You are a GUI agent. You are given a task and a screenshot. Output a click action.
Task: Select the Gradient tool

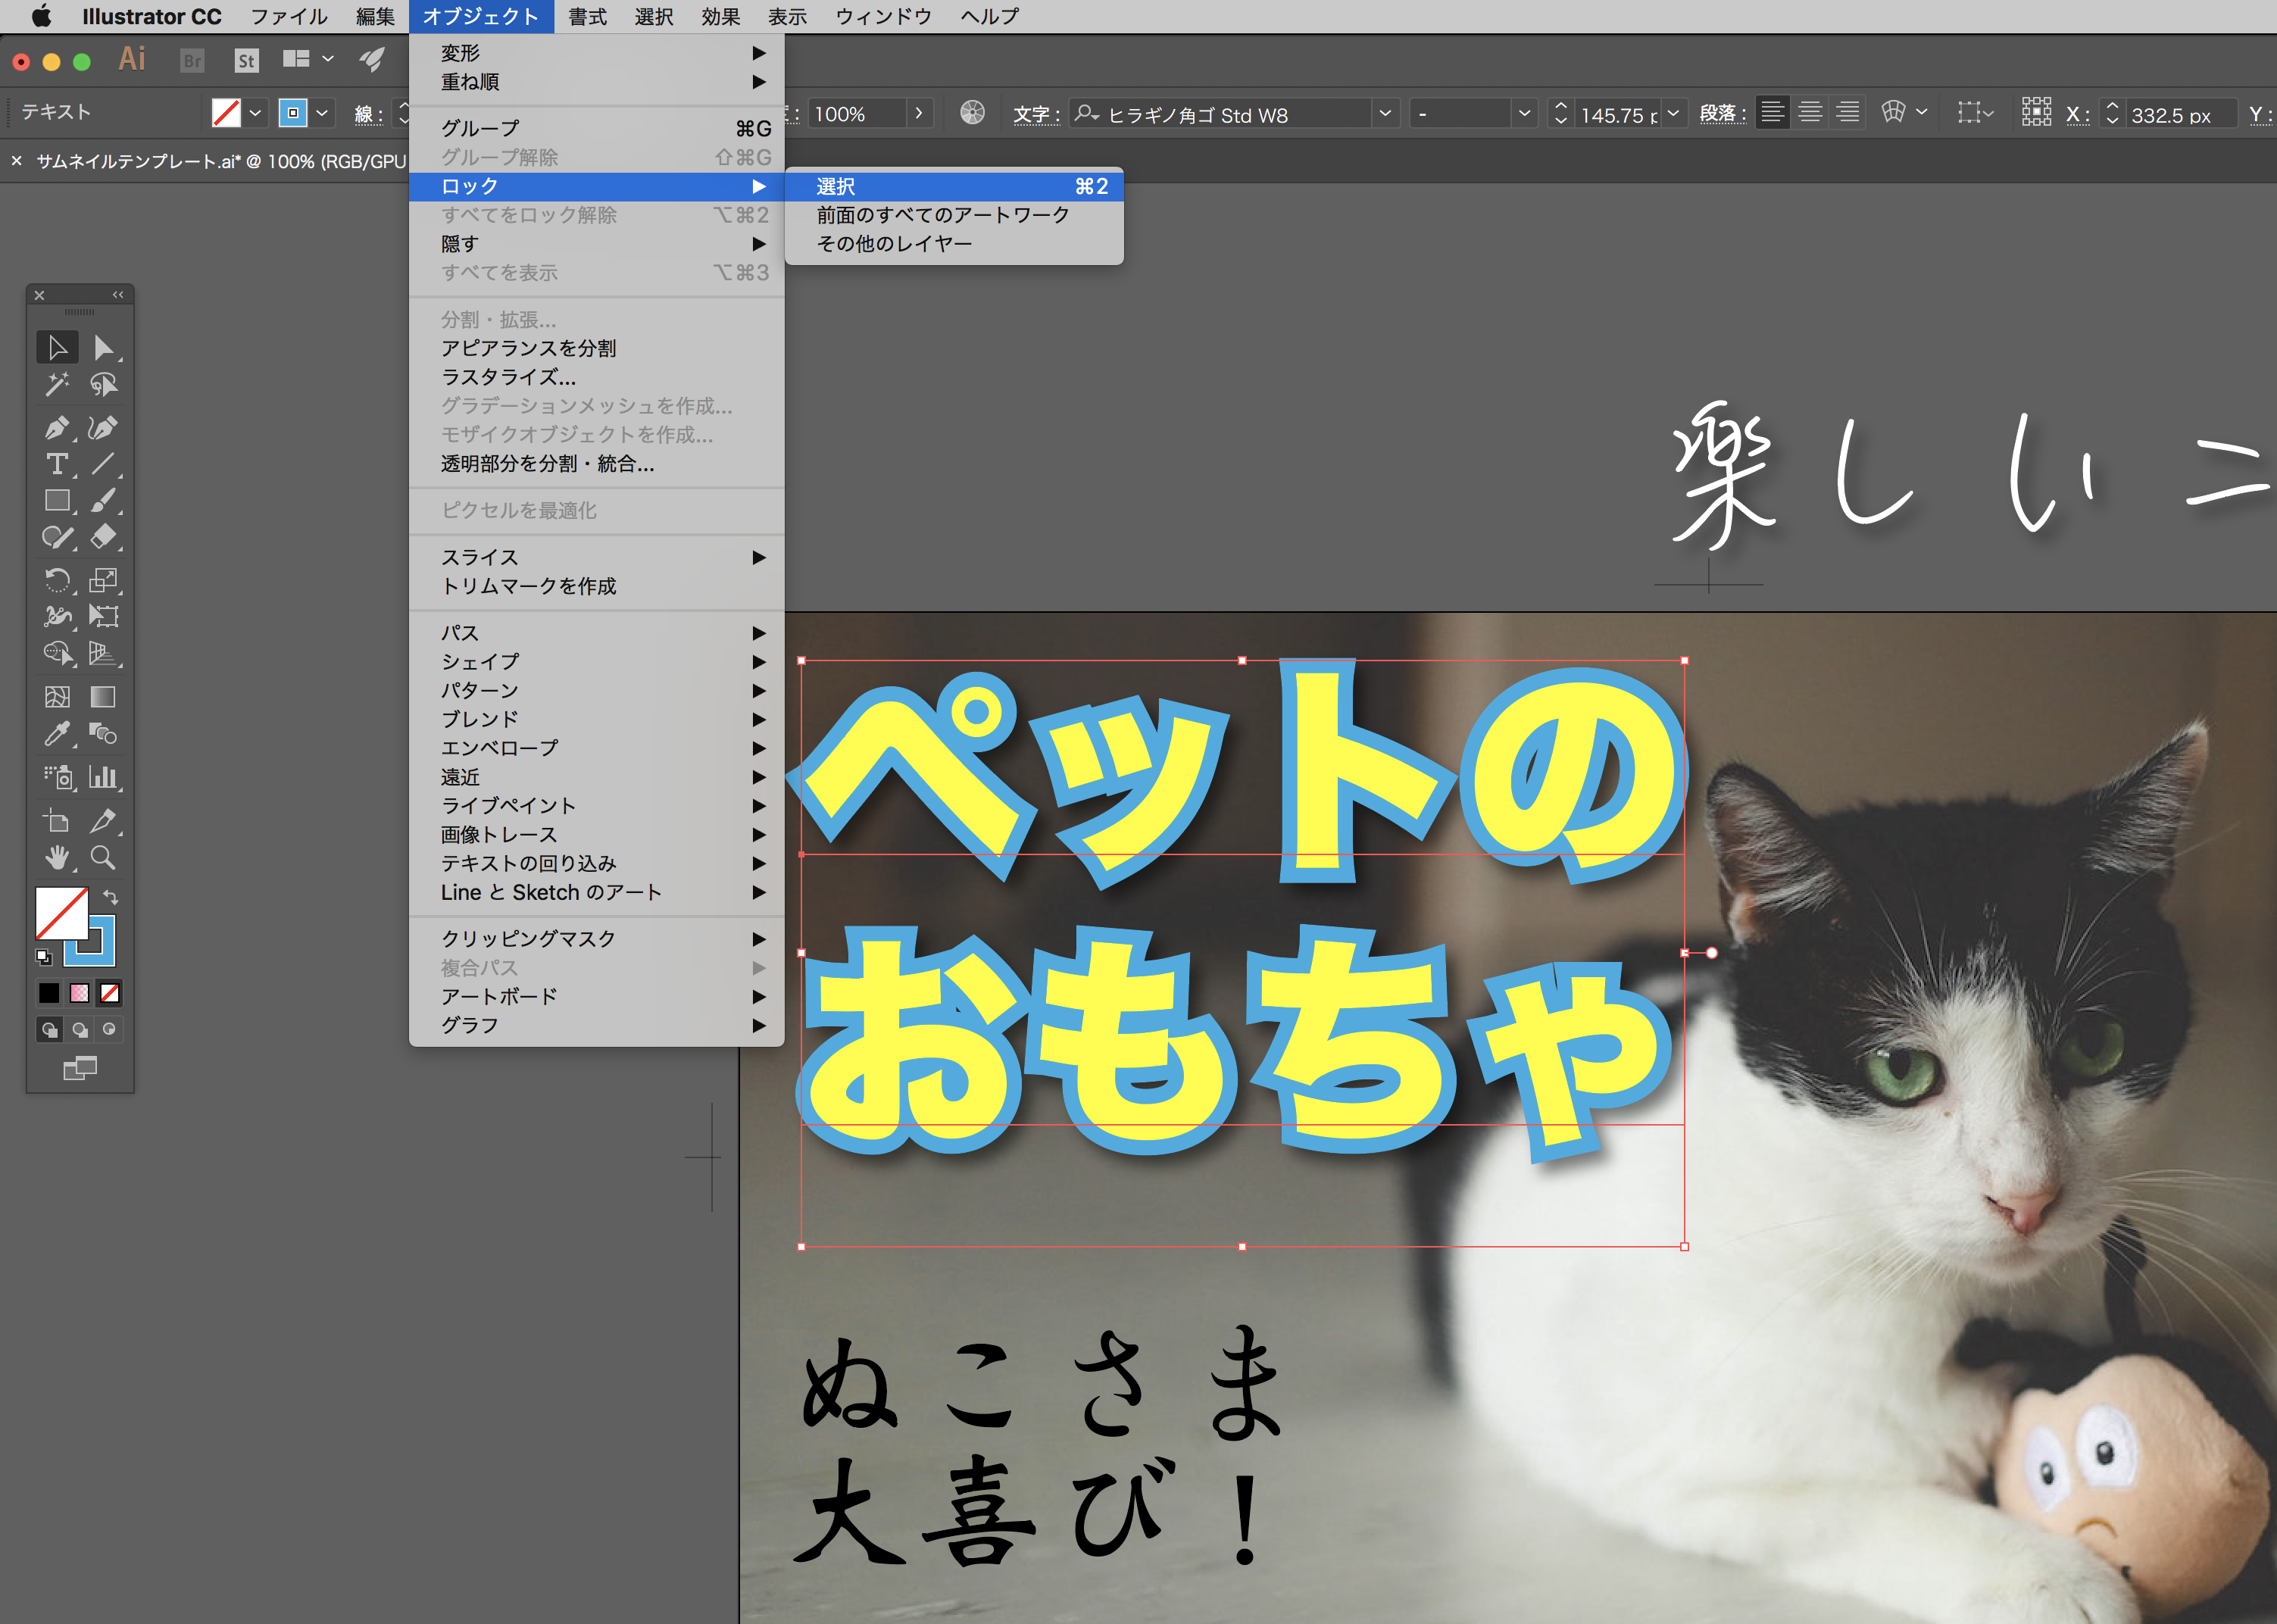(103, 697)
